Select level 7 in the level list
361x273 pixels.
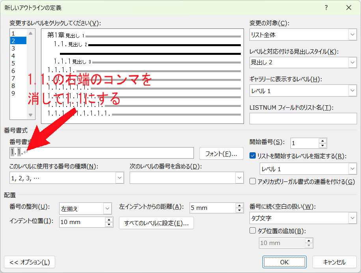coord(19,79)
